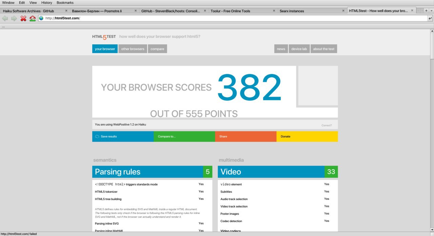
Task: Open the tab list dropdown arrow
Action: pyautogui.click(x=431, y=11)
